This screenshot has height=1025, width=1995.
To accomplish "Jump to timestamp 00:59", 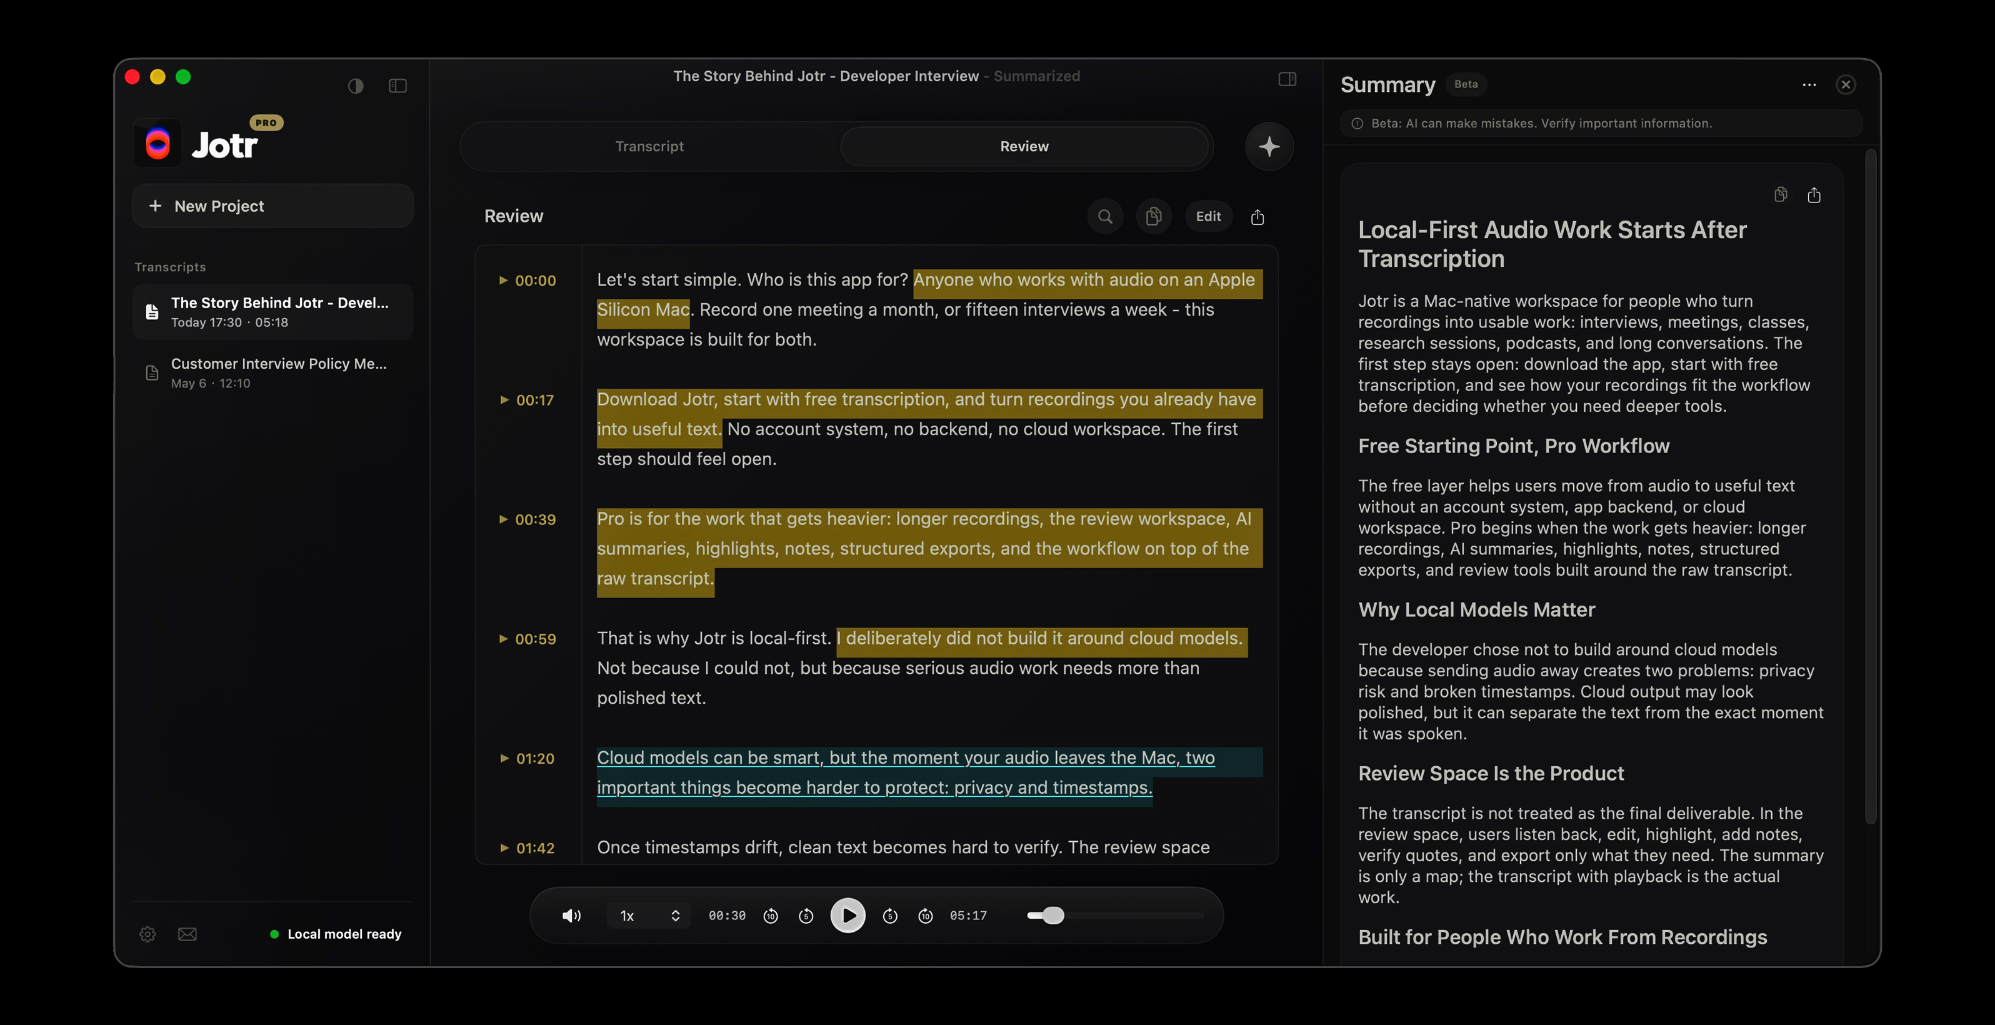I will (527, 639).
